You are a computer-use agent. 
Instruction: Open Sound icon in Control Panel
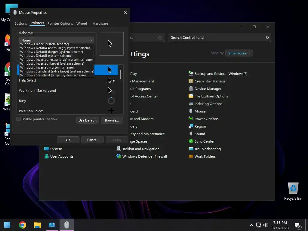point(191,134)
